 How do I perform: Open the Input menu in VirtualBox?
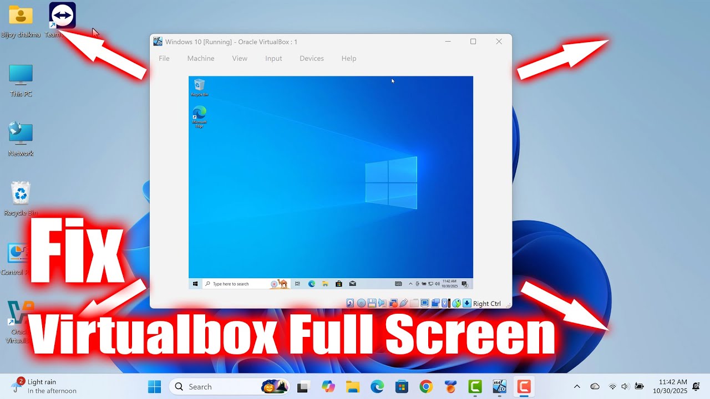pyautogui.click(x=273, y=58)
